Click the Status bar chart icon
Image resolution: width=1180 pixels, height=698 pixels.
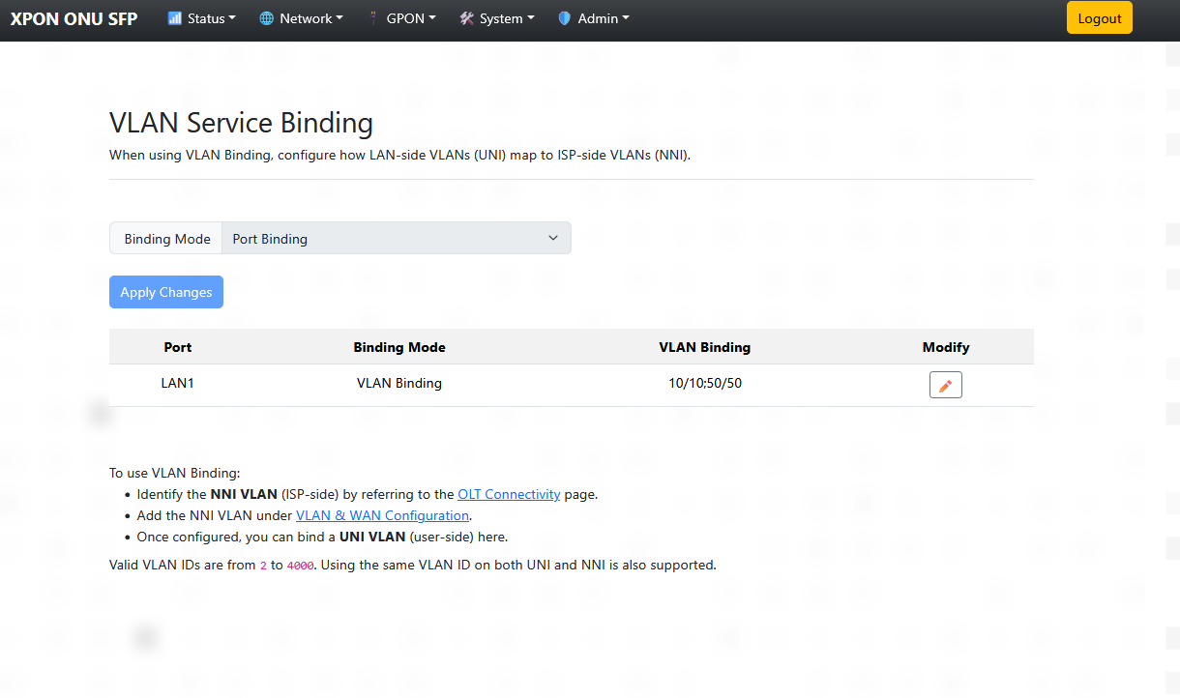coord(175,18)
